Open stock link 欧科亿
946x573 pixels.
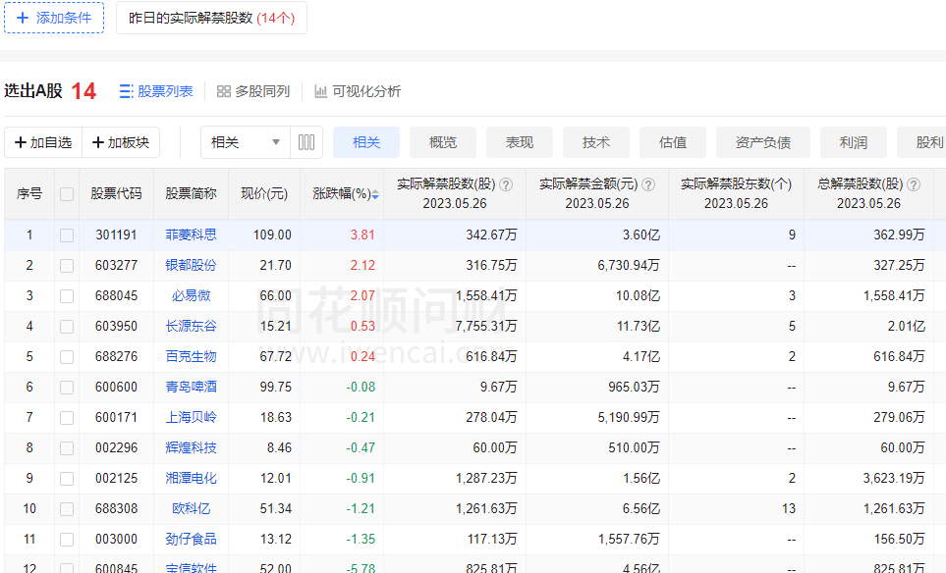coord(191,508)
